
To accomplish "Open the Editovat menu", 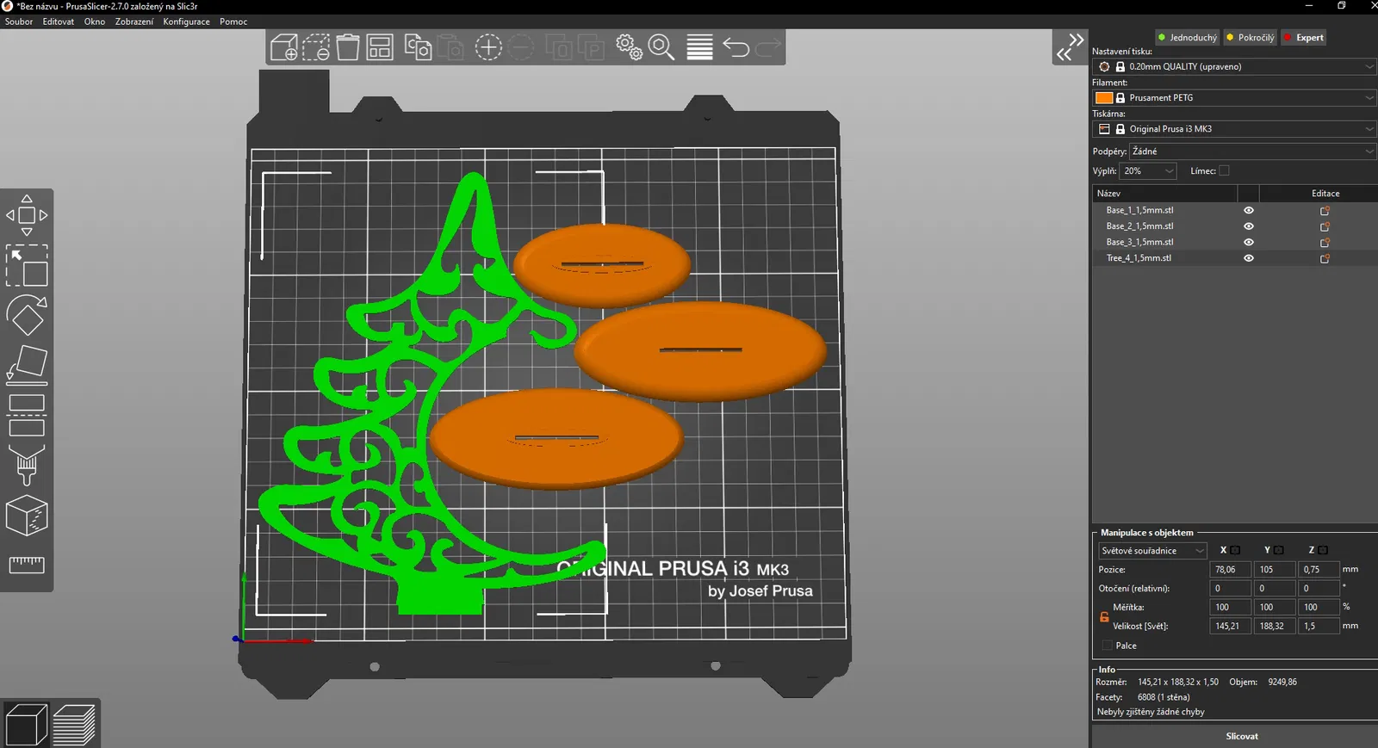I will tap(59, 22).
